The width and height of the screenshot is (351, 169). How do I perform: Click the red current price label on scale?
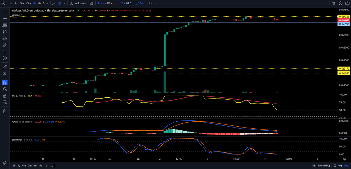tap(344, 20)
